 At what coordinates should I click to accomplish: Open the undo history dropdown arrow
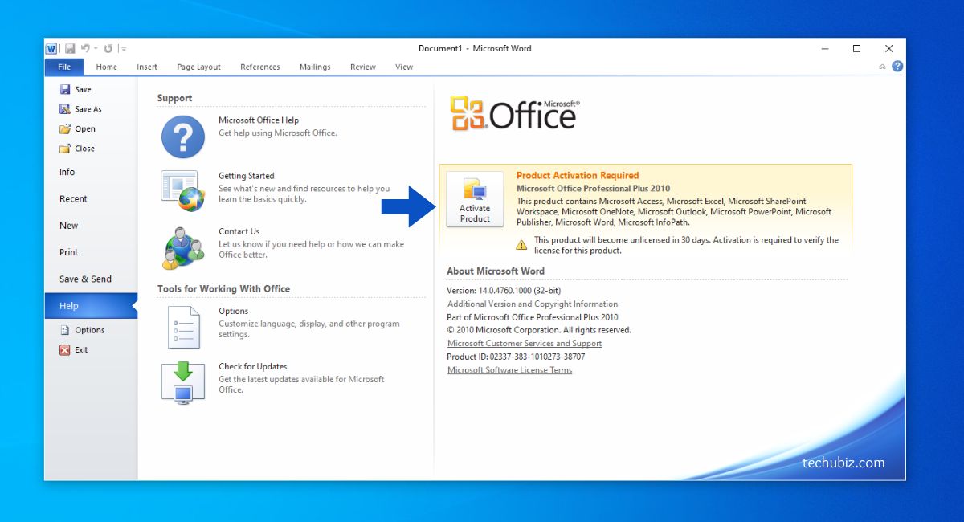click(96, 49)
